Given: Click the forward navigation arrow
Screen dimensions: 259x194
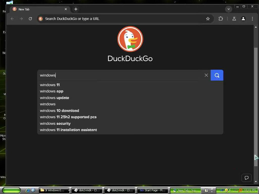Looking at the screenshot, I should pyautogui.click(x=21, y=19).
